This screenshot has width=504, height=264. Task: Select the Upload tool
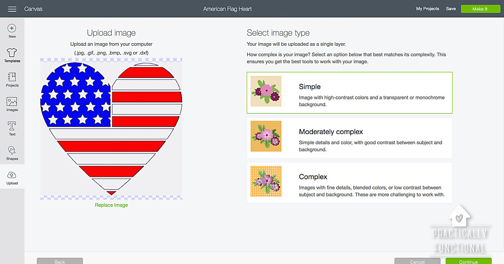tap(12, 177)
